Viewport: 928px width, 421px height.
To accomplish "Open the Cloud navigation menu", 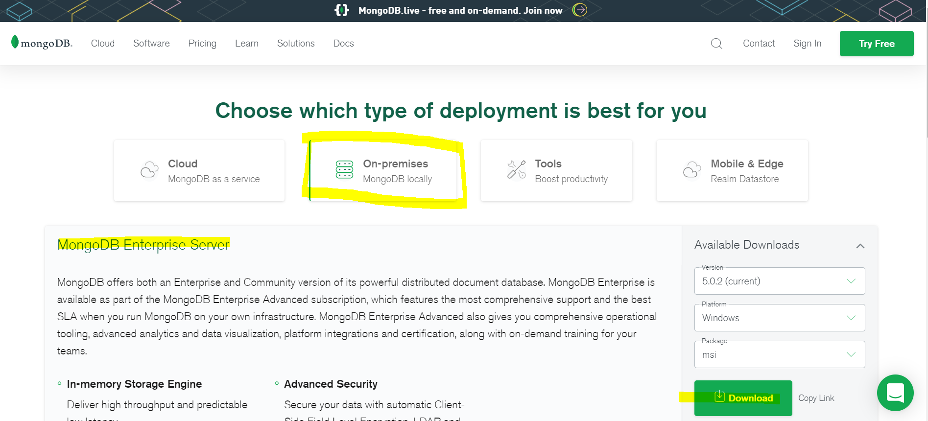I will 103,44.
